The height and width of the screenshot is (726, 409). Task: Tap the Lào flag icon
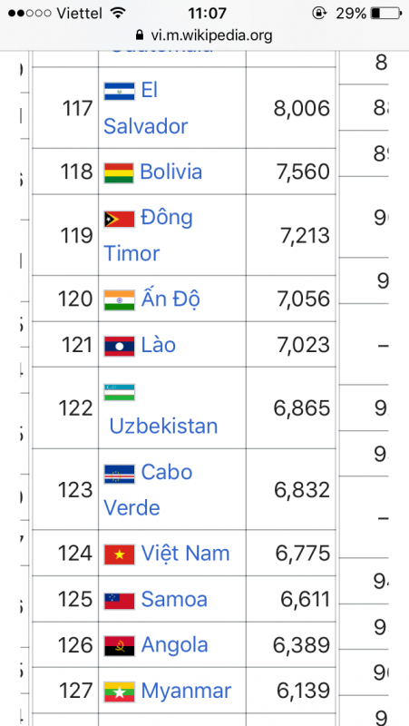coord(120,346)
